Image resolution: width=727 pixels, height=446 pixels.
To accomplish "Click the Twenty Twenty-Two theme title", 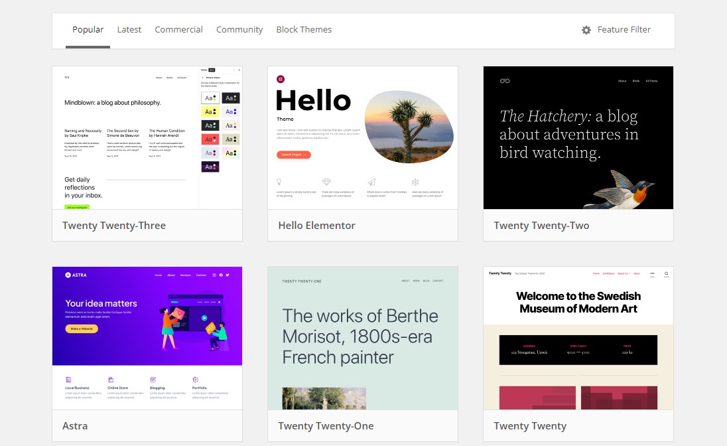I will point(541,226).
